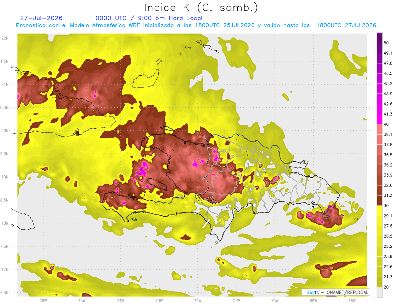Click the "29.1" color scale value

click(x=388, y=216)
